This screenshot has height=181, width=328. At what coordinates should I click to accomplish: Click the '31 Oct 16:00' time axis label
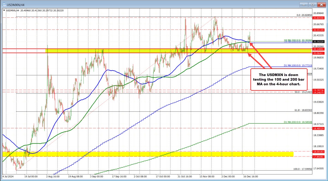[185, 176]
